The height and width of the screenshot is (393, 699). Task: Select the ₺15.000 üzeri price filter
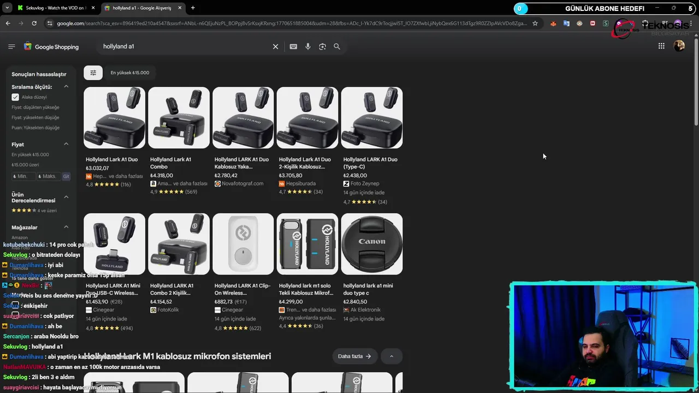pos(25,165)
